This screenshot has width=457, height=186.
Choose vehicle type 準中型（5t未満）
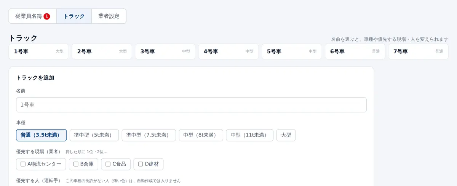click(x=94, y=135)
